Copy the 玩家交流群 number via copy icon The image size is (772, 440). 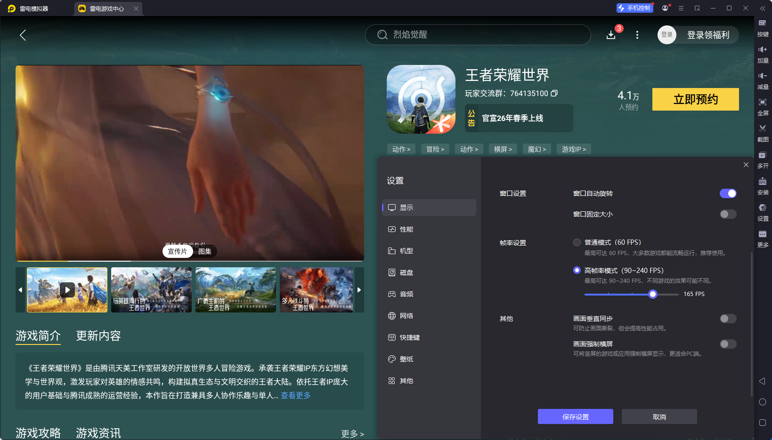pyautogui.click(x=555, y=93)
